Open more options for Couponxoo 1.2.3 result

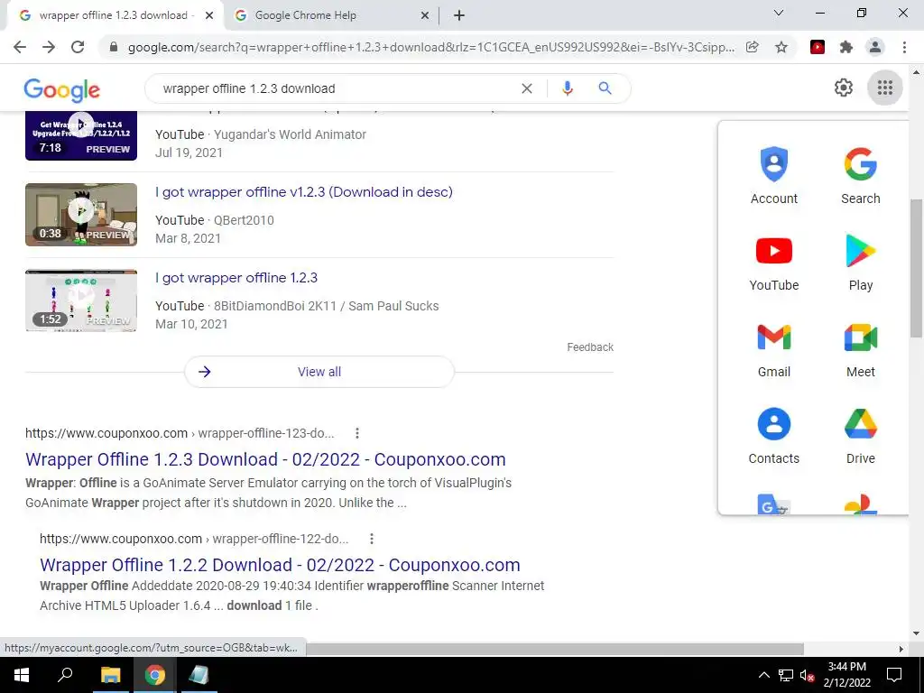pyautogui.click(x=357, y=433)
